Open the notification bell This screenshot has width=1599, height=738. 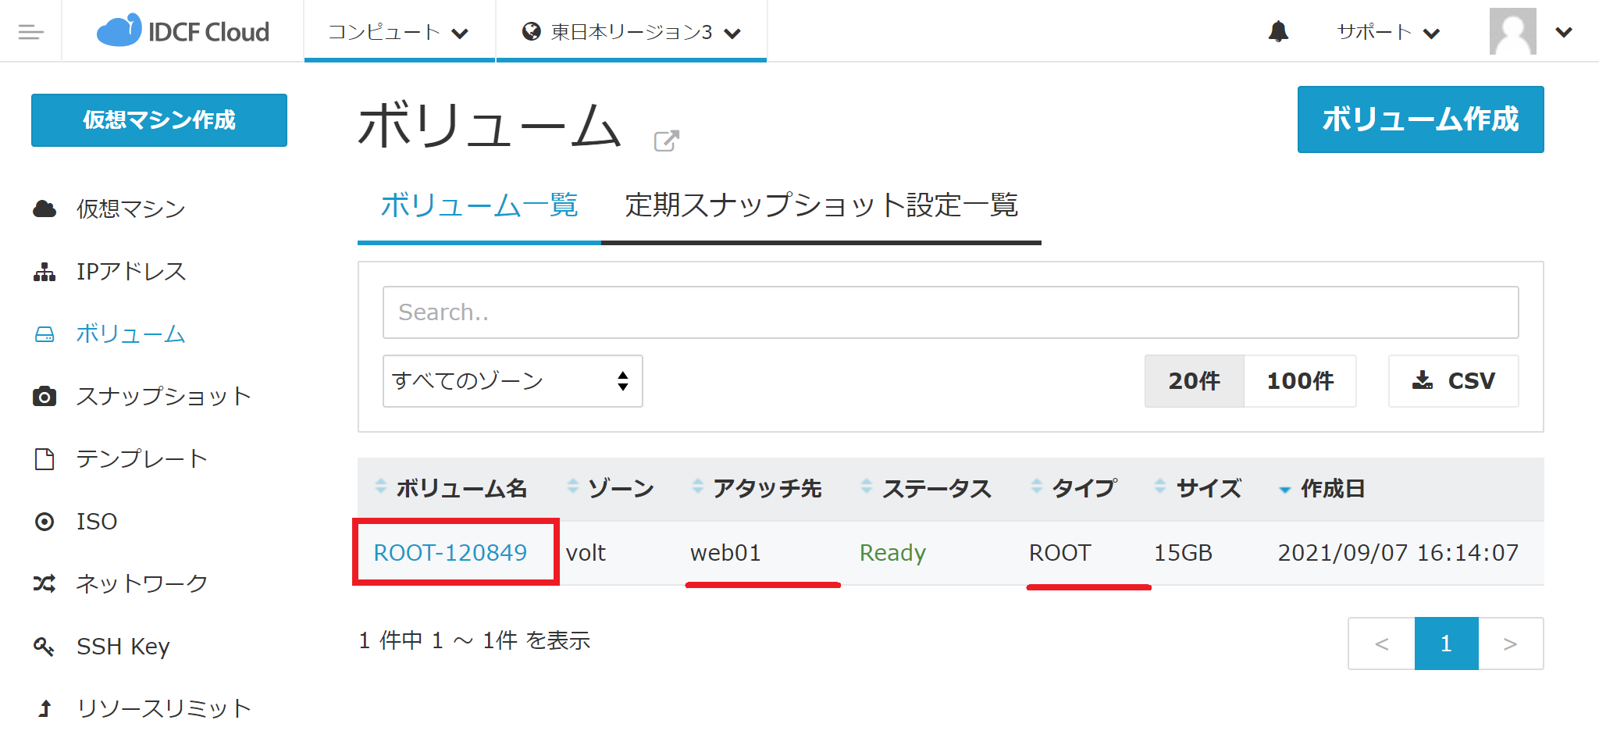click(1278, 32)
